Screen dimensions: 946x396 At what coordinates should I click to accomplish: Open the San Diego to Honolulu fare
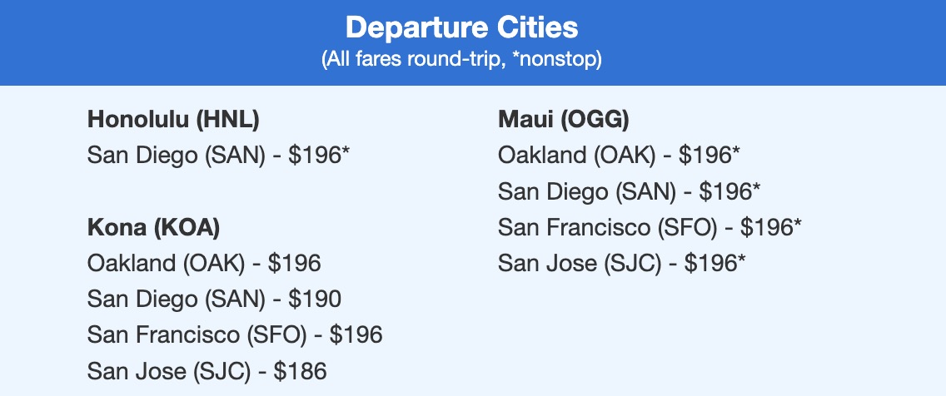pyautogui.click(x=220, y=156)
